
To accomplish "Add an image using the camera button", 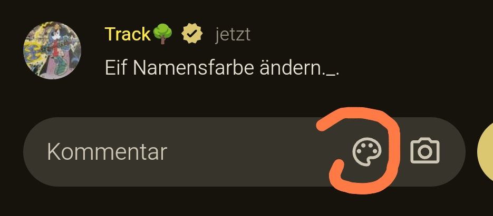I will point(425,151).
